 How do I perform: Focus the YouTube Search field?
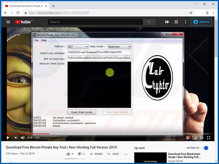95,22
